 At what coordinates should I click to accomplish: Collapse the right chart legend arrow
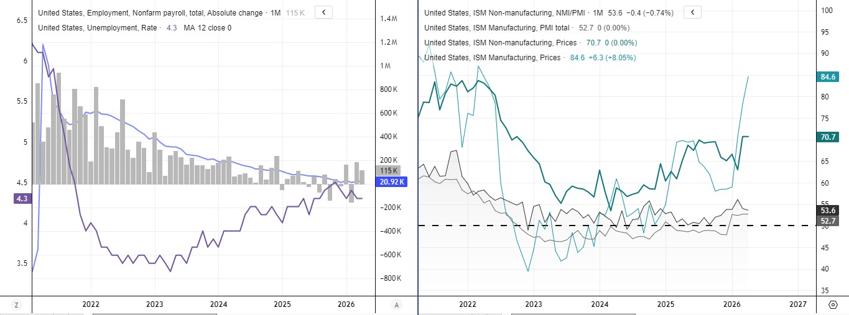[x=692, y=12]
